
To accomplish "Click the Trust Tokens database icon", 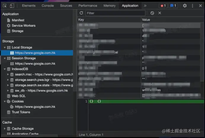I will click(x=9, y=112).
